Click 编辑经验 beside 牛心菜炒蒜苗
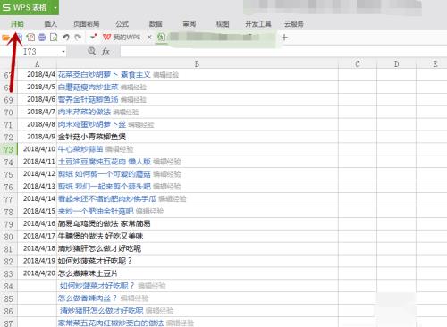 [x=120, y=149]
